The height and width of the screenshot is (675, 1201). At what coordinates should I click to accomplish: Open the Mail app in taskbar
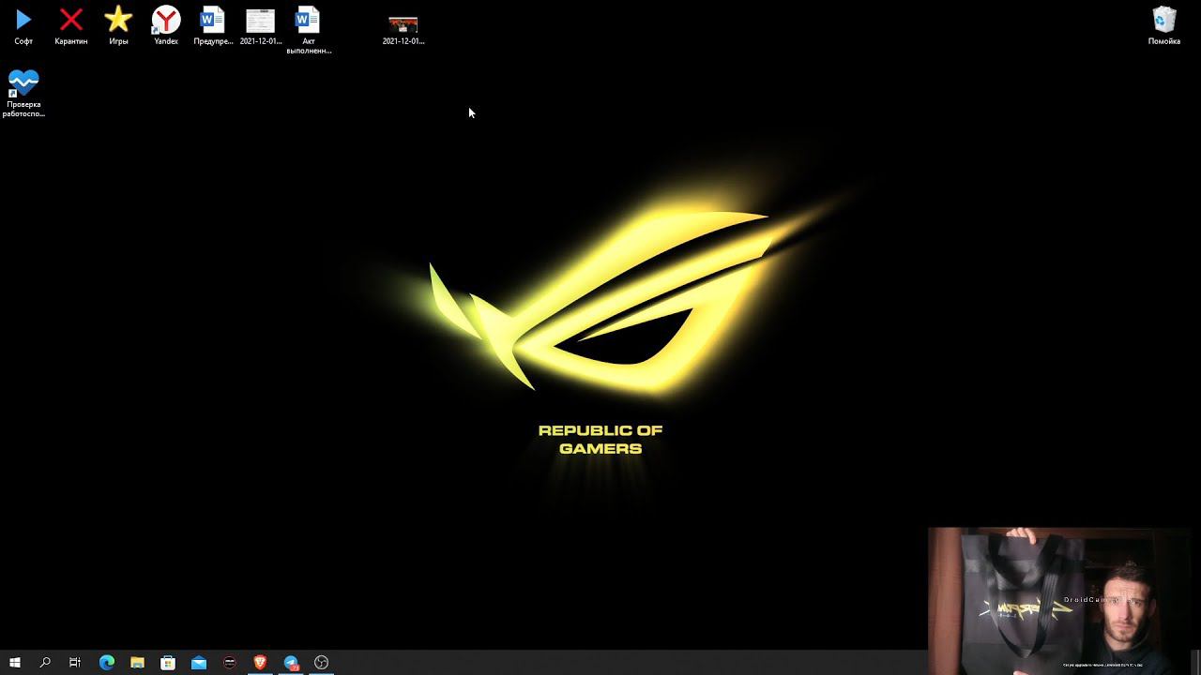click(x=199, y=663)
